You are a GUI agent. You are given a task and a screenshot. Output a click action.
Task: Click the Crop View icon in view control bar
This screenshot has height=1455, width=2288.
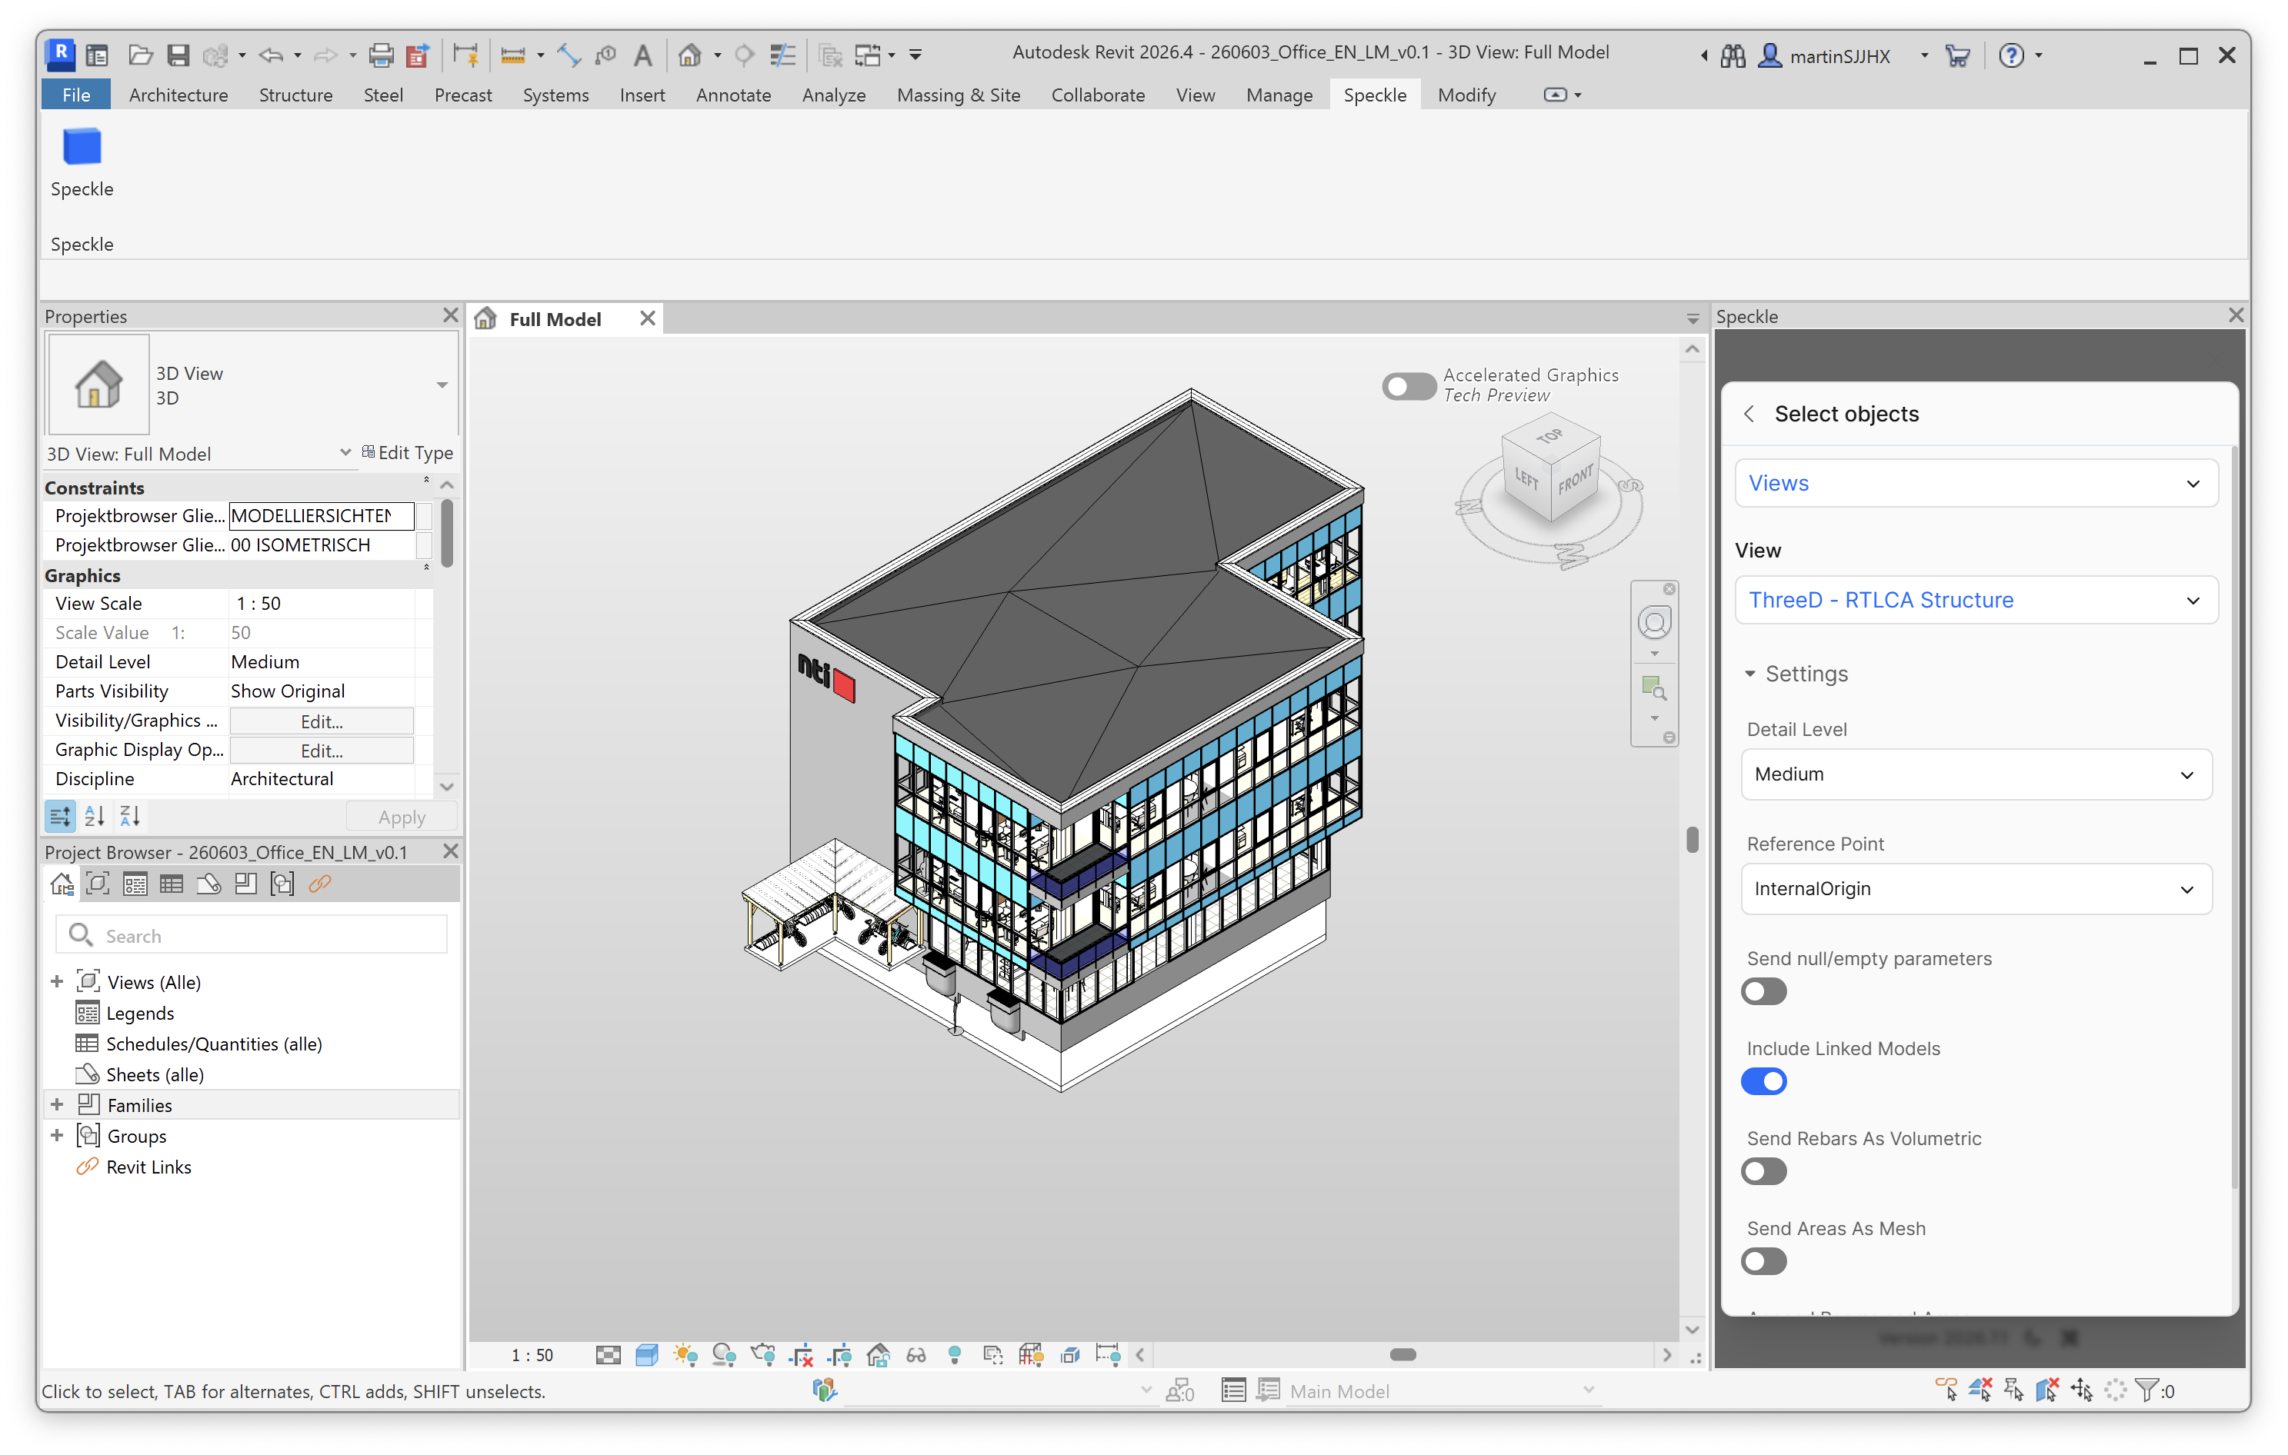click(x=801, y=1355)
